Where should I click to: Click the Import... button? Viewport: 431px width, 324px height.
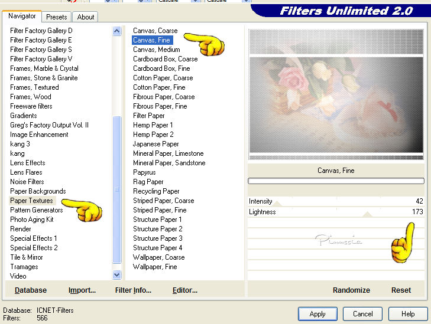click(x=82, y=290)
